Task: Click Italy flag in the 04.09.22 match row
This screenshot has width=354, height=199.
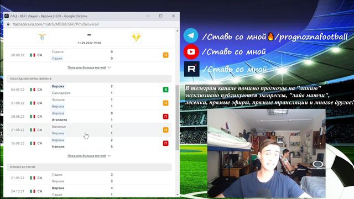Action: pyautogui.click(x=33, y=90)
